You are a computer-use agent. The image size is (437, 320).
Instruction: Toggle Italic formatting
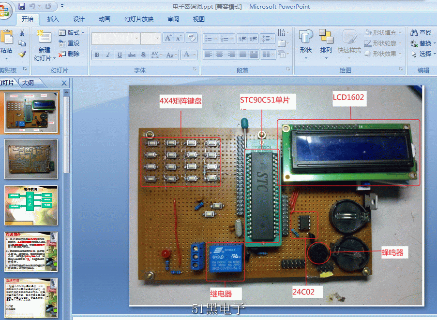coord(108,55)
